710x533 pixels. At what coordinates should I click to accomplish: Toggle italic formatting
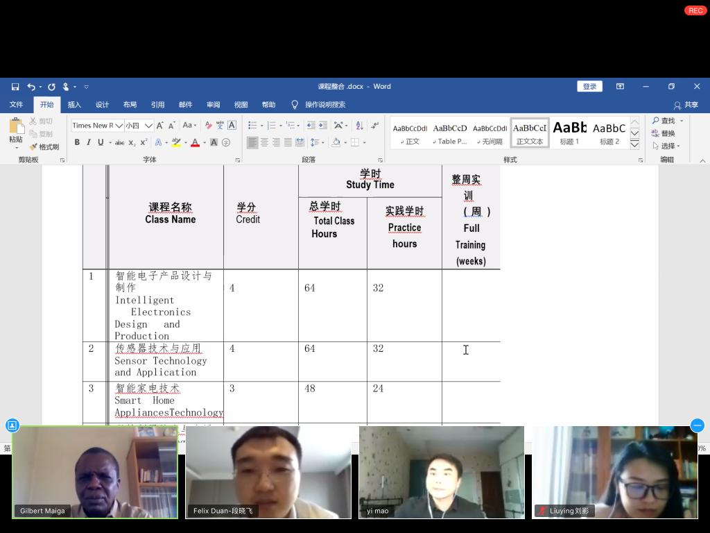click(89, 143)
